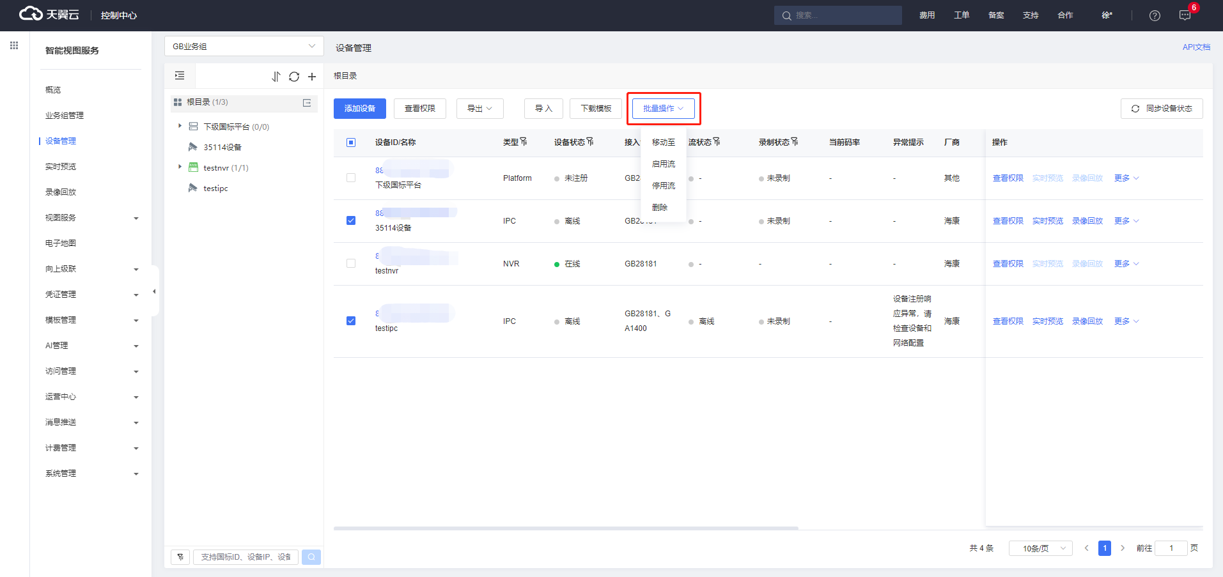Choose 删除 in the batch operations menu
Screen dimensions: 1223x577
click(660, 208)
